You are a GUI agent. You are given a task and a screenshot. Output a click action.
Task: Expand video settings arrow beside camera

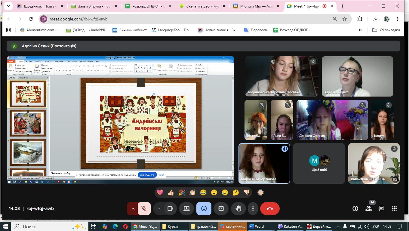pos(159,209)
